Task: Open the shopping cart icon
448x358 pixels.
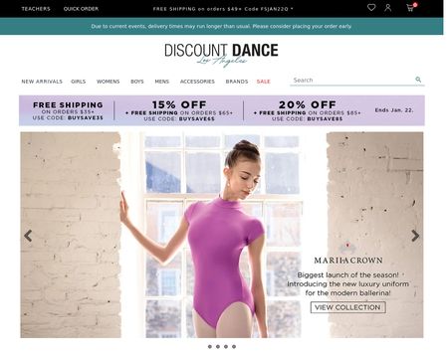Action: (411, 7)
